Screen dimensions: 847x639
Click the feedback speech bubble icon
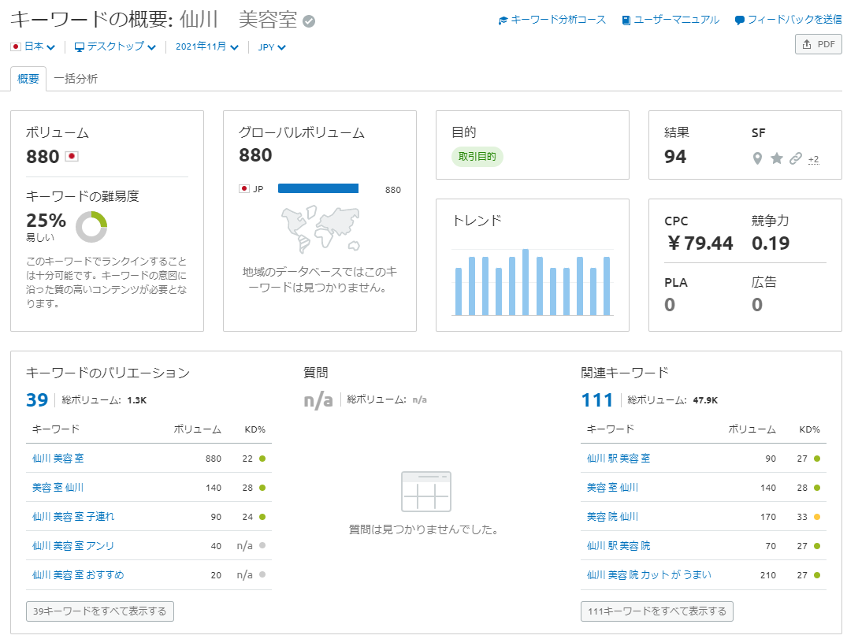(x=740, y=20)
